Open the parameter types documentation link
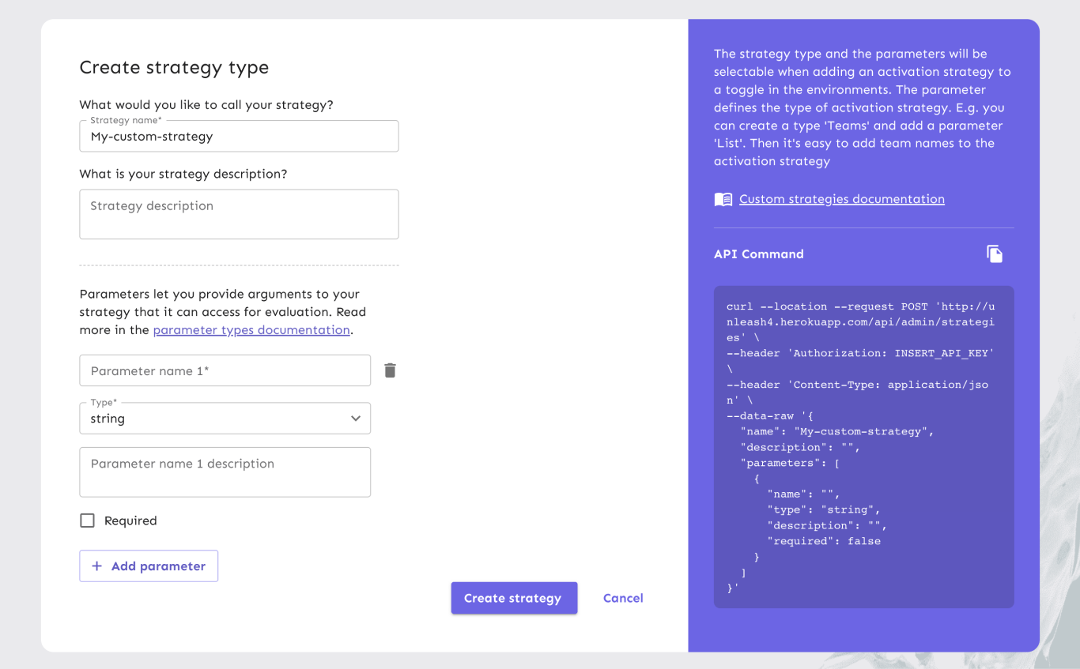This screenshot has width=1080, height=669. [x=251, y=329]
